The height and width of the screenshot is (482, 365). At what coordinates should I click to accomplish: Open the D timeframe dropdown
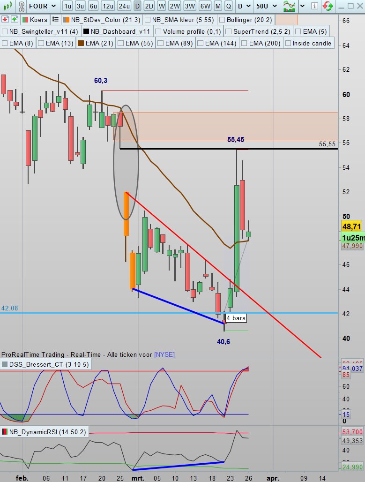pyautogui.click(x=244, y=6)
